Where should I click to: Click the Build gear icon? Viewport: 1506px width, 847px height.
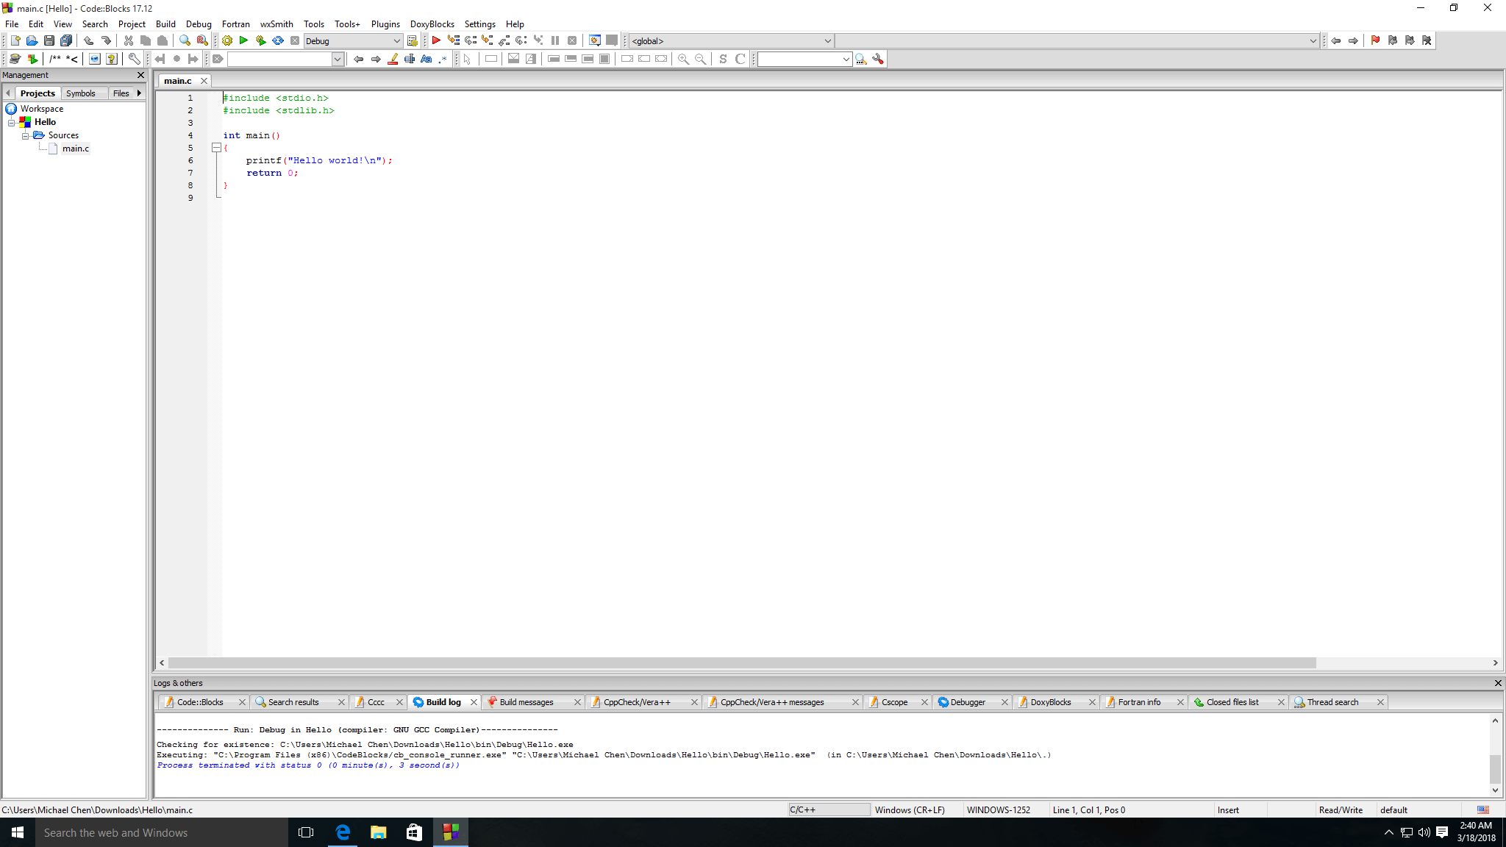pos(227,41)
